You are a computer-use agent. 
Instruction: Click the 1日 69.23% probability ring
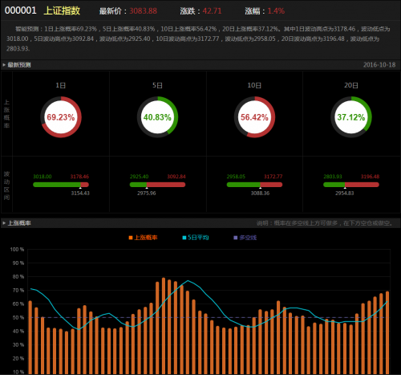(61, 117)
